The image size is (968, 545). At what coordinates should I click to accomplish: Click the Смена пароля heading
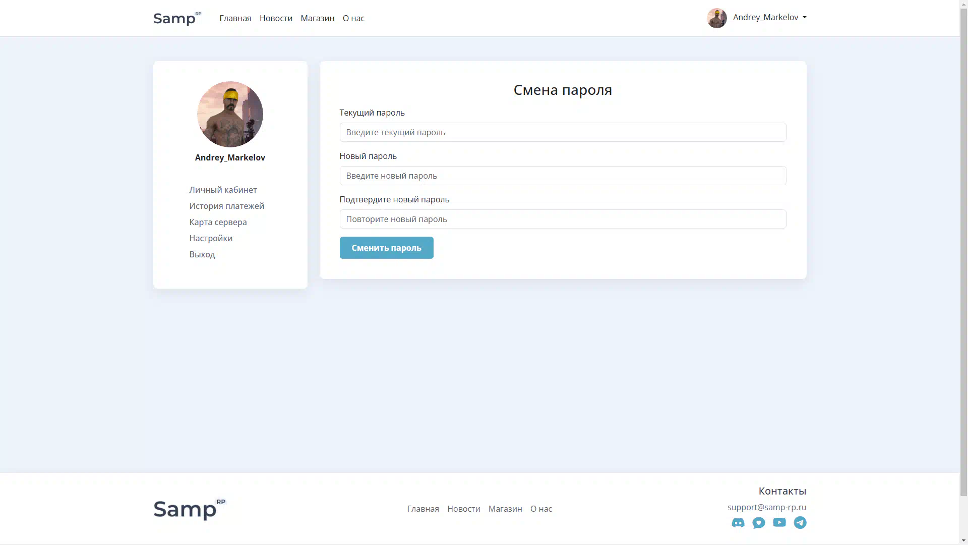[563, 90]
